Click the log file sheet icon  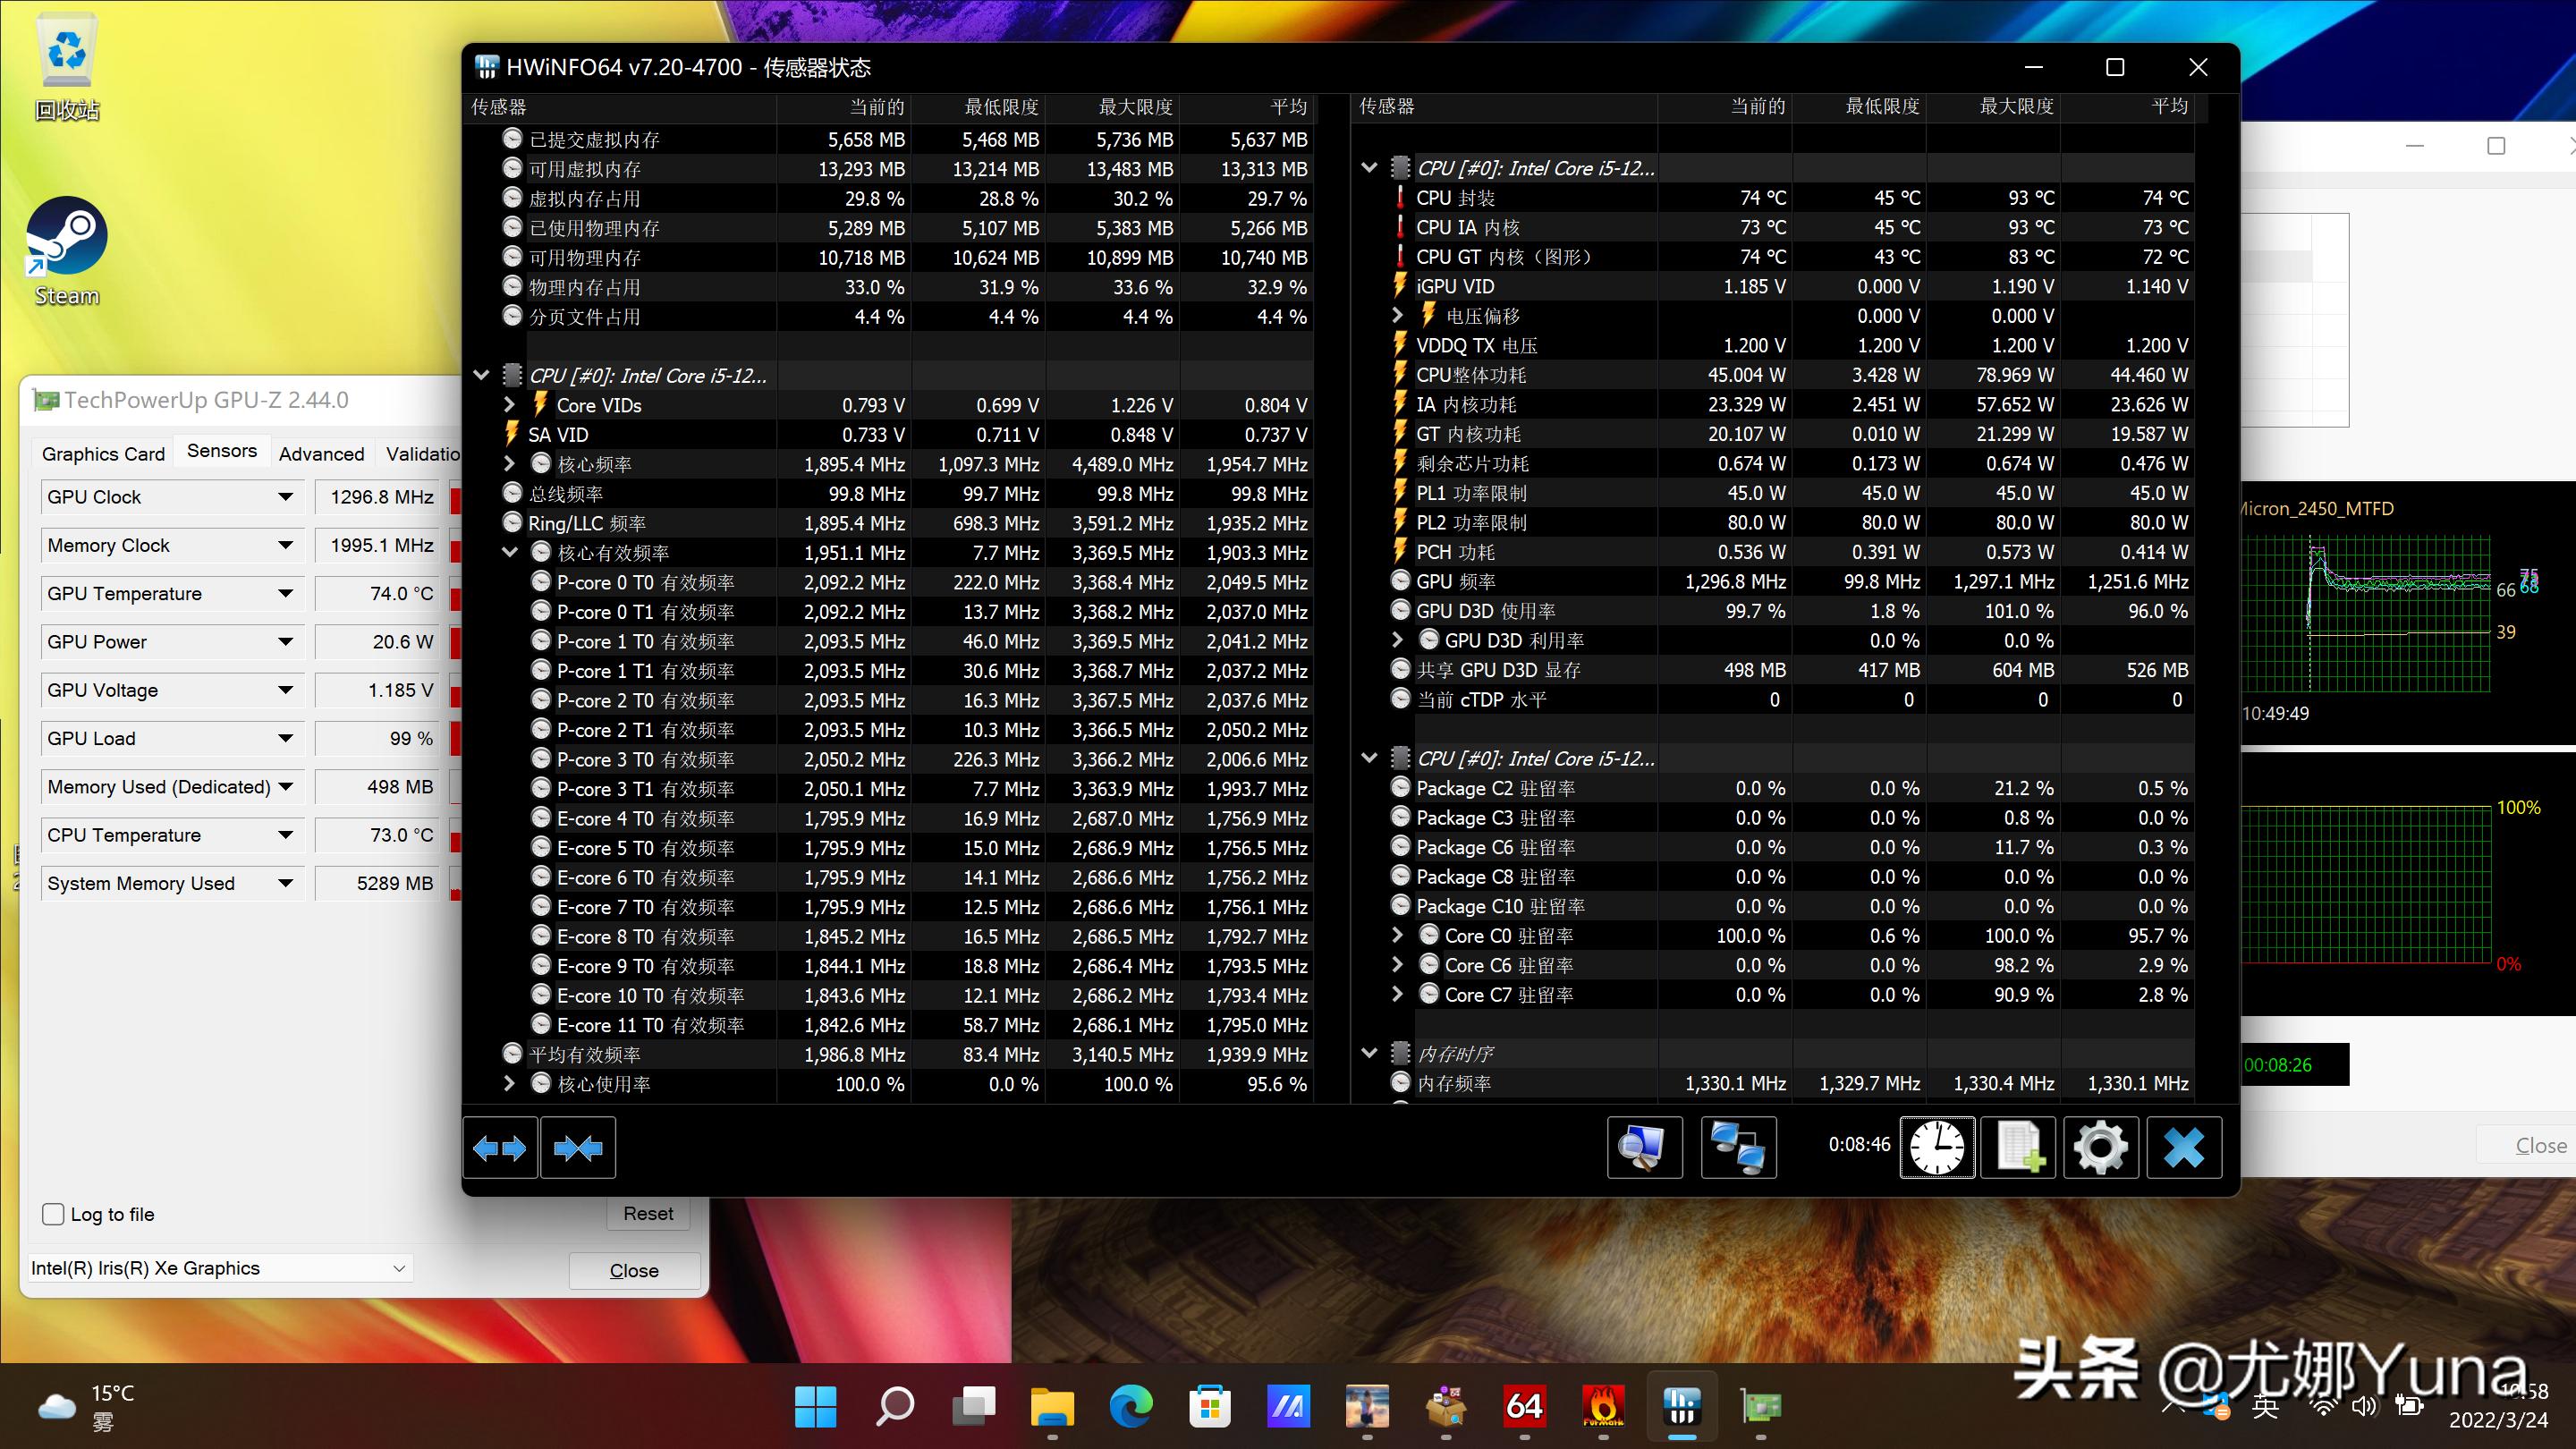point(2019,1147)
